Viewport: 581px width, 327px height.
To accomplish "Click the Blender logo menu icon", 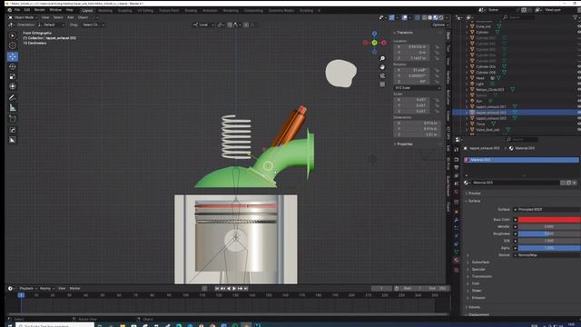I will coord(10,10).
